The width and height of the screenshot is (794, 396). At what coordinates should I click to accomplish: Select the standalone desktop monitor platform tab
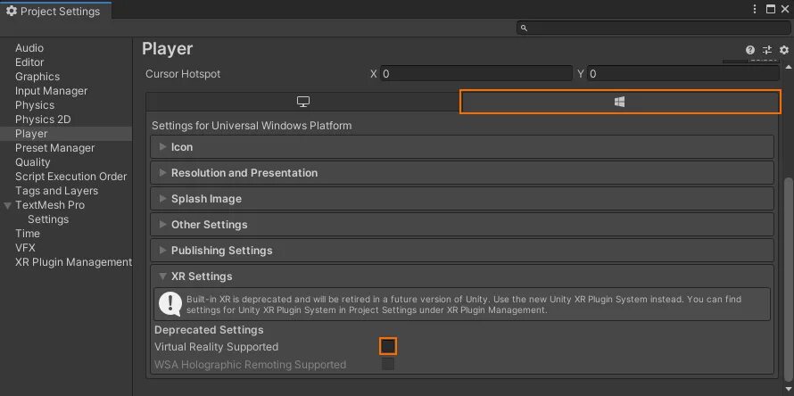click(302, 102)
